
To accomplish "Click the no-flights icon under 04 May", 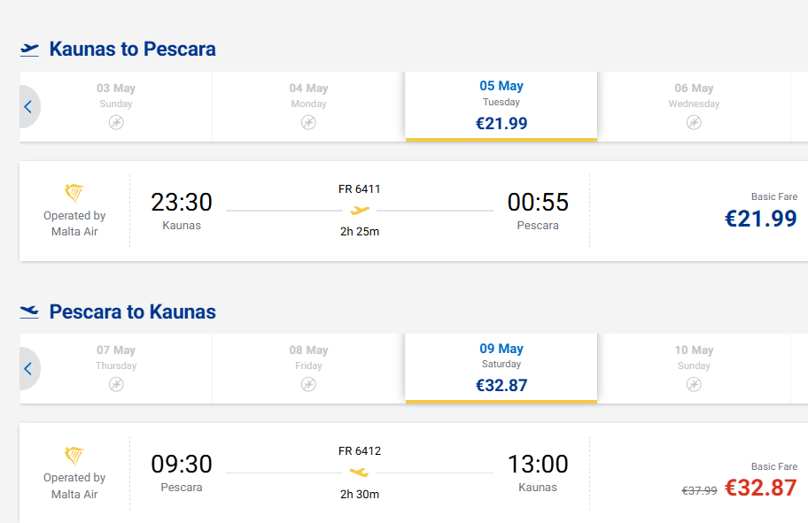I will [x=308, y=122].
